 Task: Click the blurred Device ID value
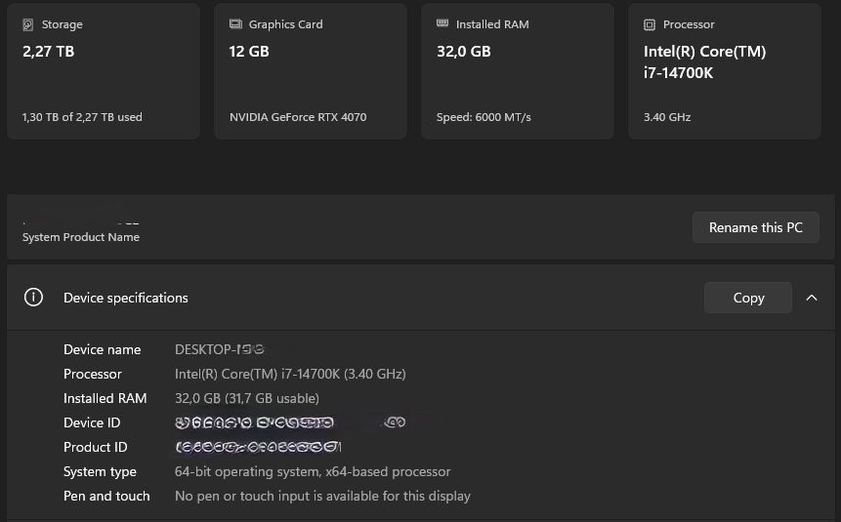tap(290, 422)
